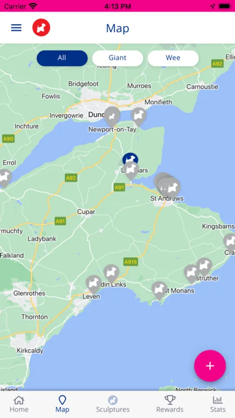
Task: Tap the Map tab in bottom bar
Action: click(62, 404)
